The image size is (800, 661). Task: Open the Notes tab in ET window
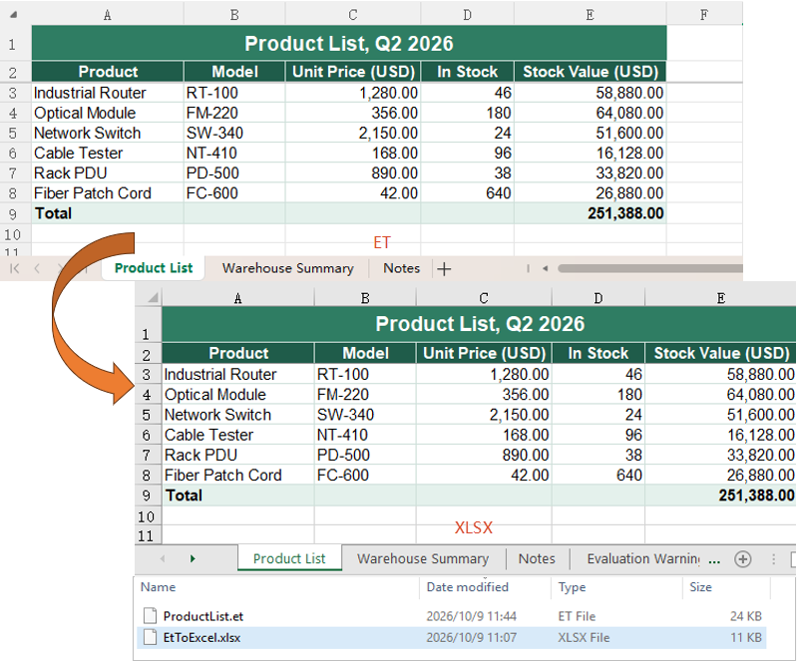click(x=402, y=268)
